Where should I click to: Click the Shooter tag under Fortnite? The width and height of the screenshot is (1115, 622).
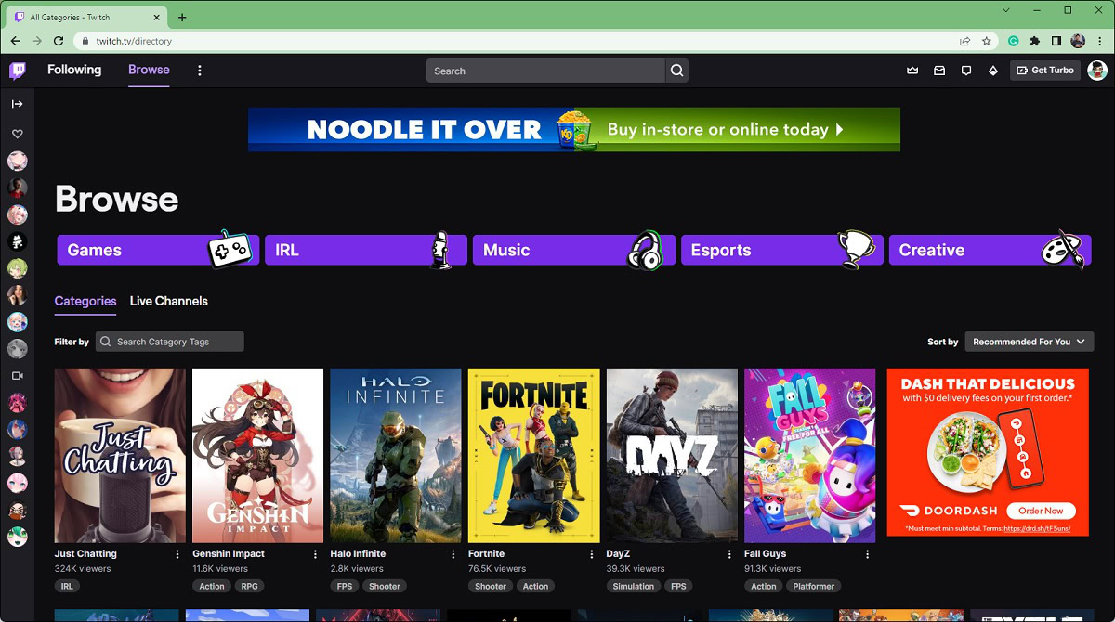[491, 586]
